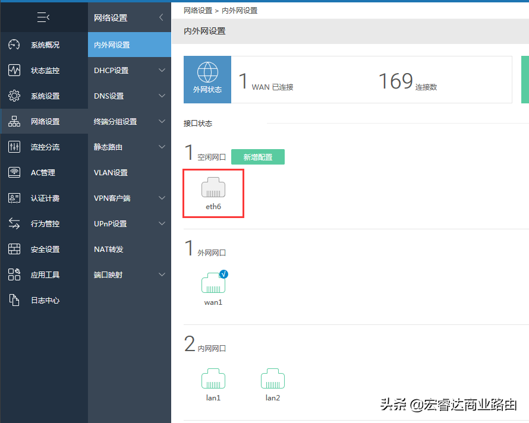Click the 空闲网口 label
This screenshot has width=529, height=423.
pos(212,157)
